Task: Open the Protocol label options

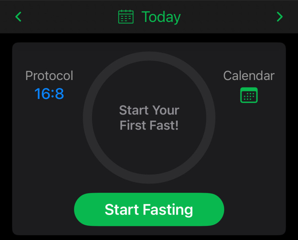Action: [x=49, y=76]
